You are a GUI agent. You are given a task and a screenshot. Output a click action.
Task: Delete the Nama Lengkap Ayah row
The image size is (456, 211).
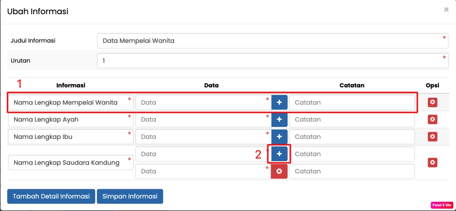coord(432,120)
